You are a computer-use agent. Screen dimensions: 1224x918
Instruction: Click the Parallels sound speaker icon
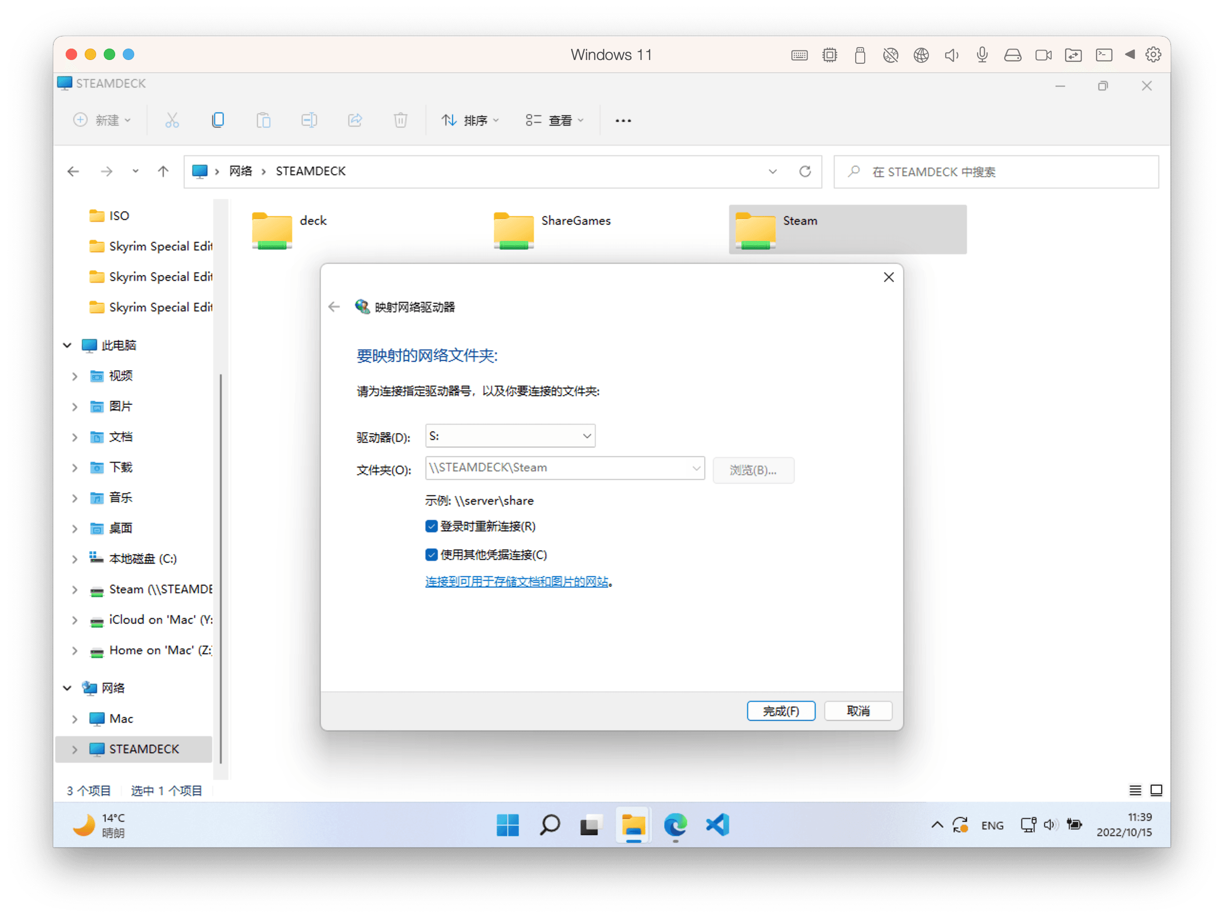952,55
